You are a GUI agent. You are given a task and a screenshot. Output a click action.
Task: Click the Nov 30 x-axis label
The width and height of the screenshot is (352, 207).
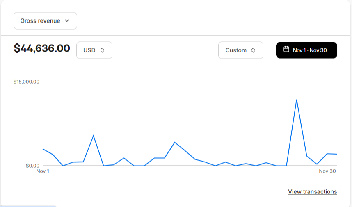point(327,171)
